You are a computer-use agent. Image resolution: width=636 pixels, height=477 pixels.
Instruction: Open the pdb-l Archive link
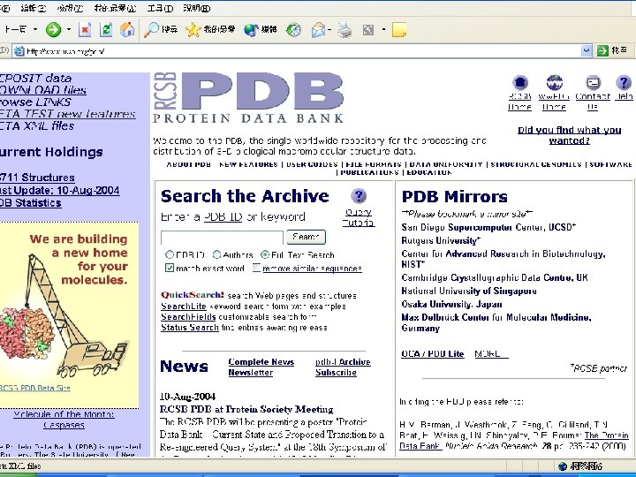pos(343,362)
